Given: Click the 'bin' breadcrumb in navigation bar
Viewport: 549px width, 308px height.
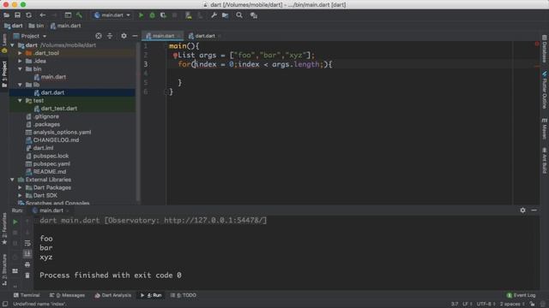Looking at the screenshot, I should [x=36, y=26].
